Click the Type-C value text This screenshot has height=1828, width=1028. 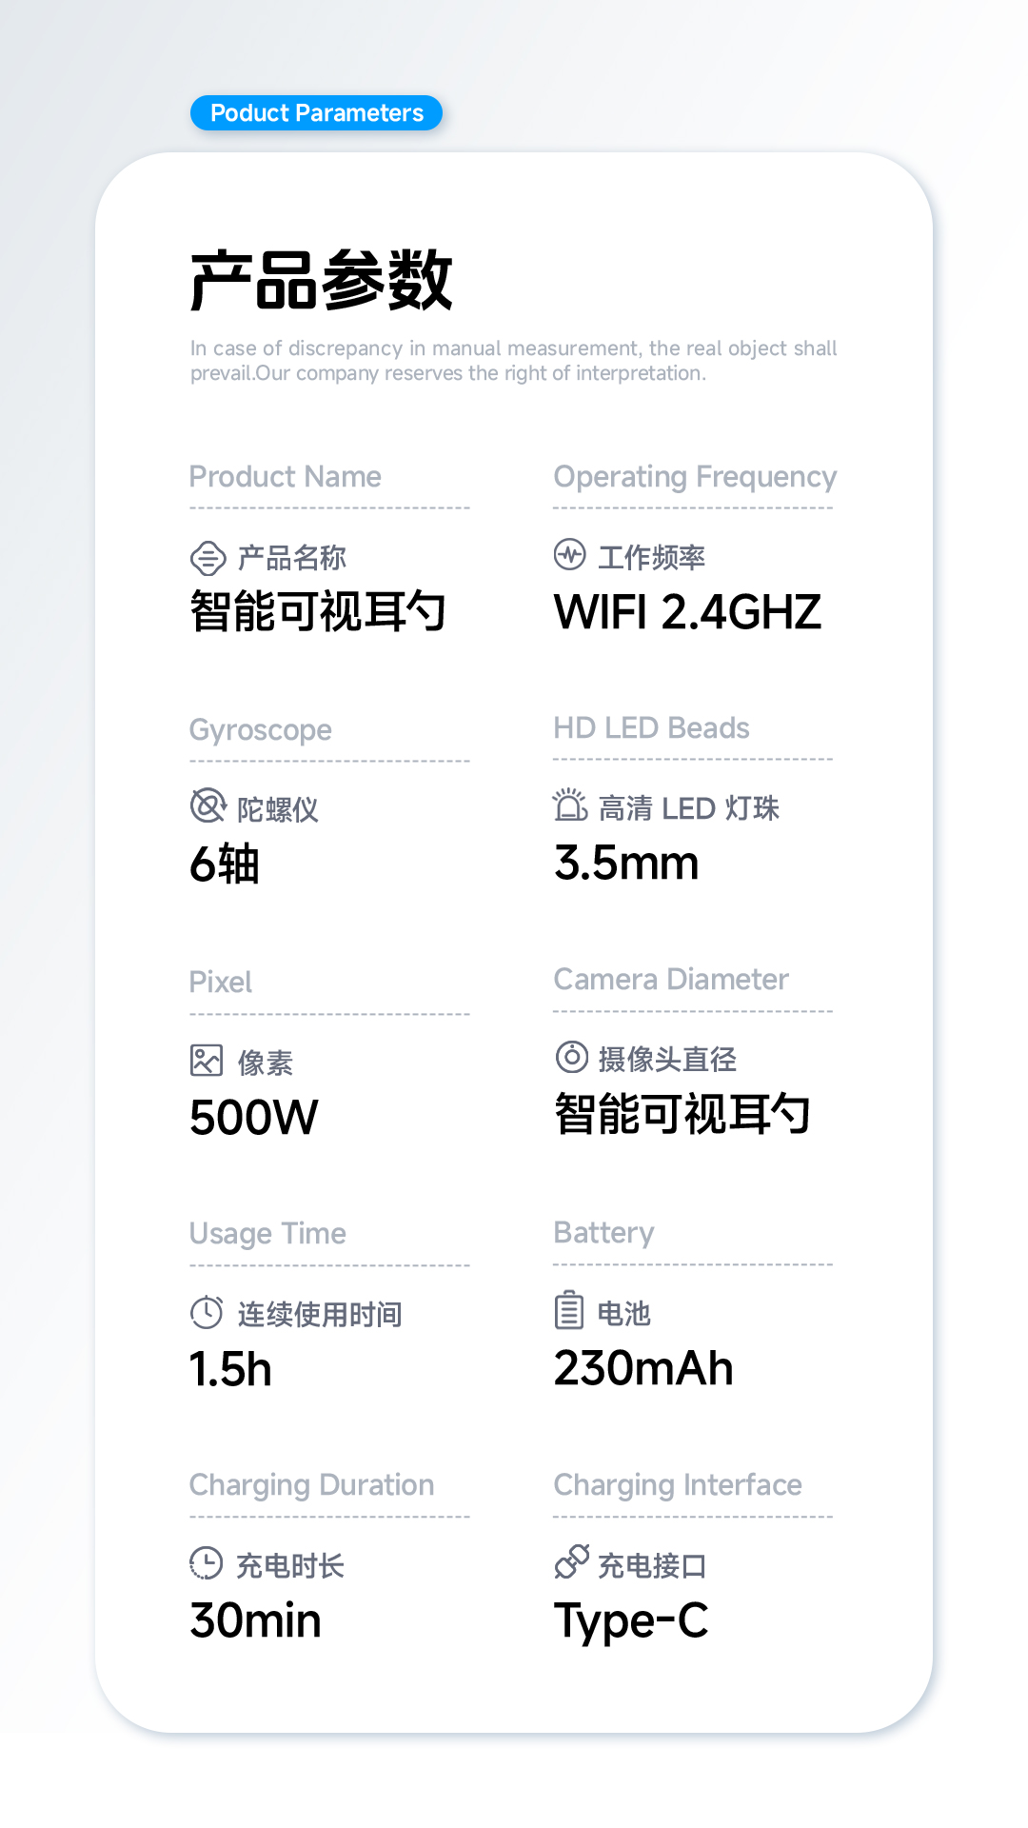[x=631, y=1620]
